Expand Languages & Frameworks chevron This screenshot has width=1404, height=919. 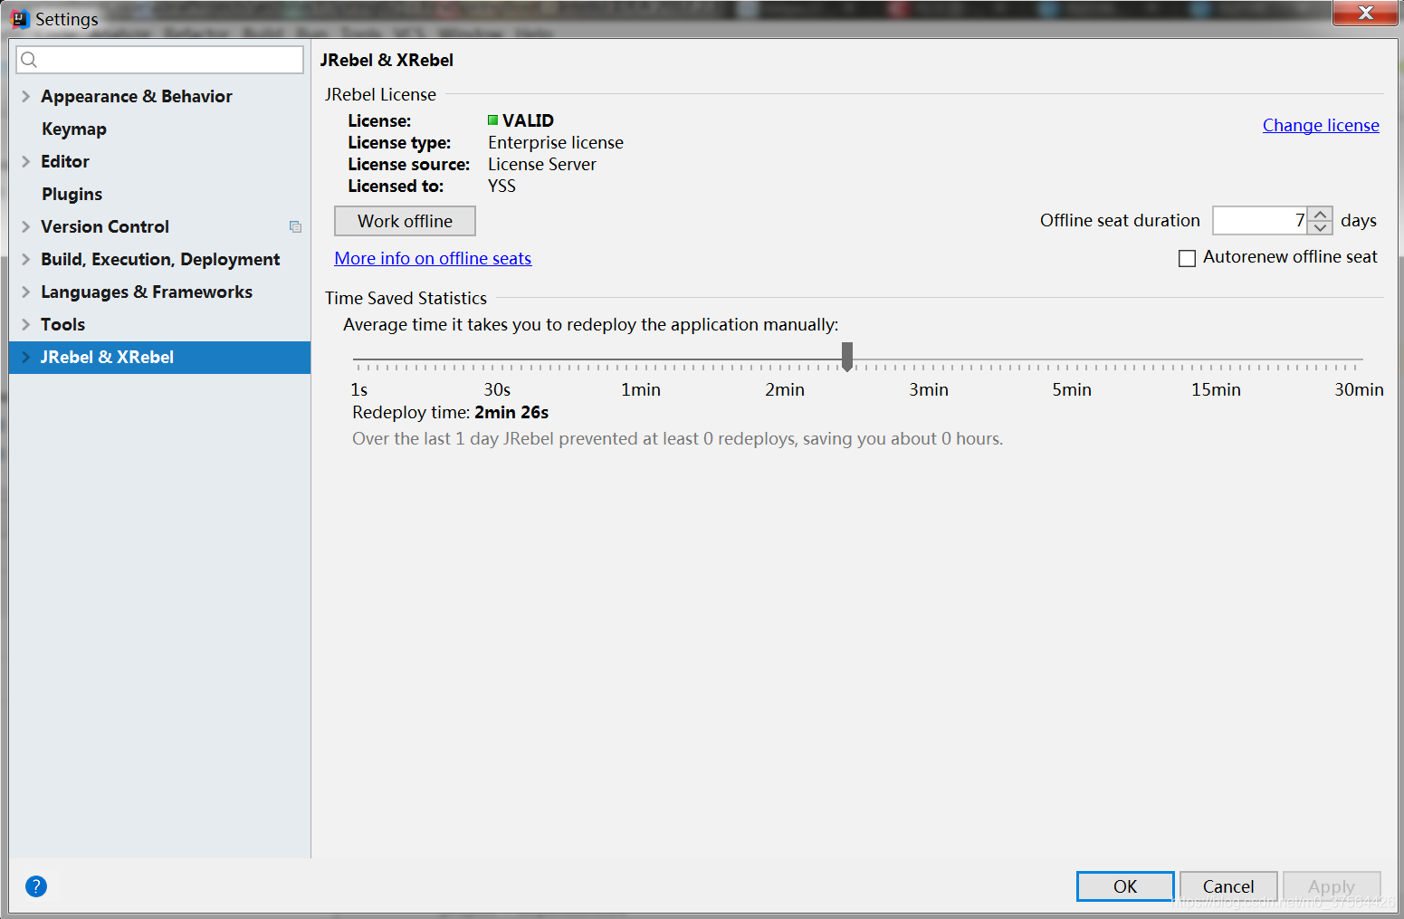tap(25, 292)
